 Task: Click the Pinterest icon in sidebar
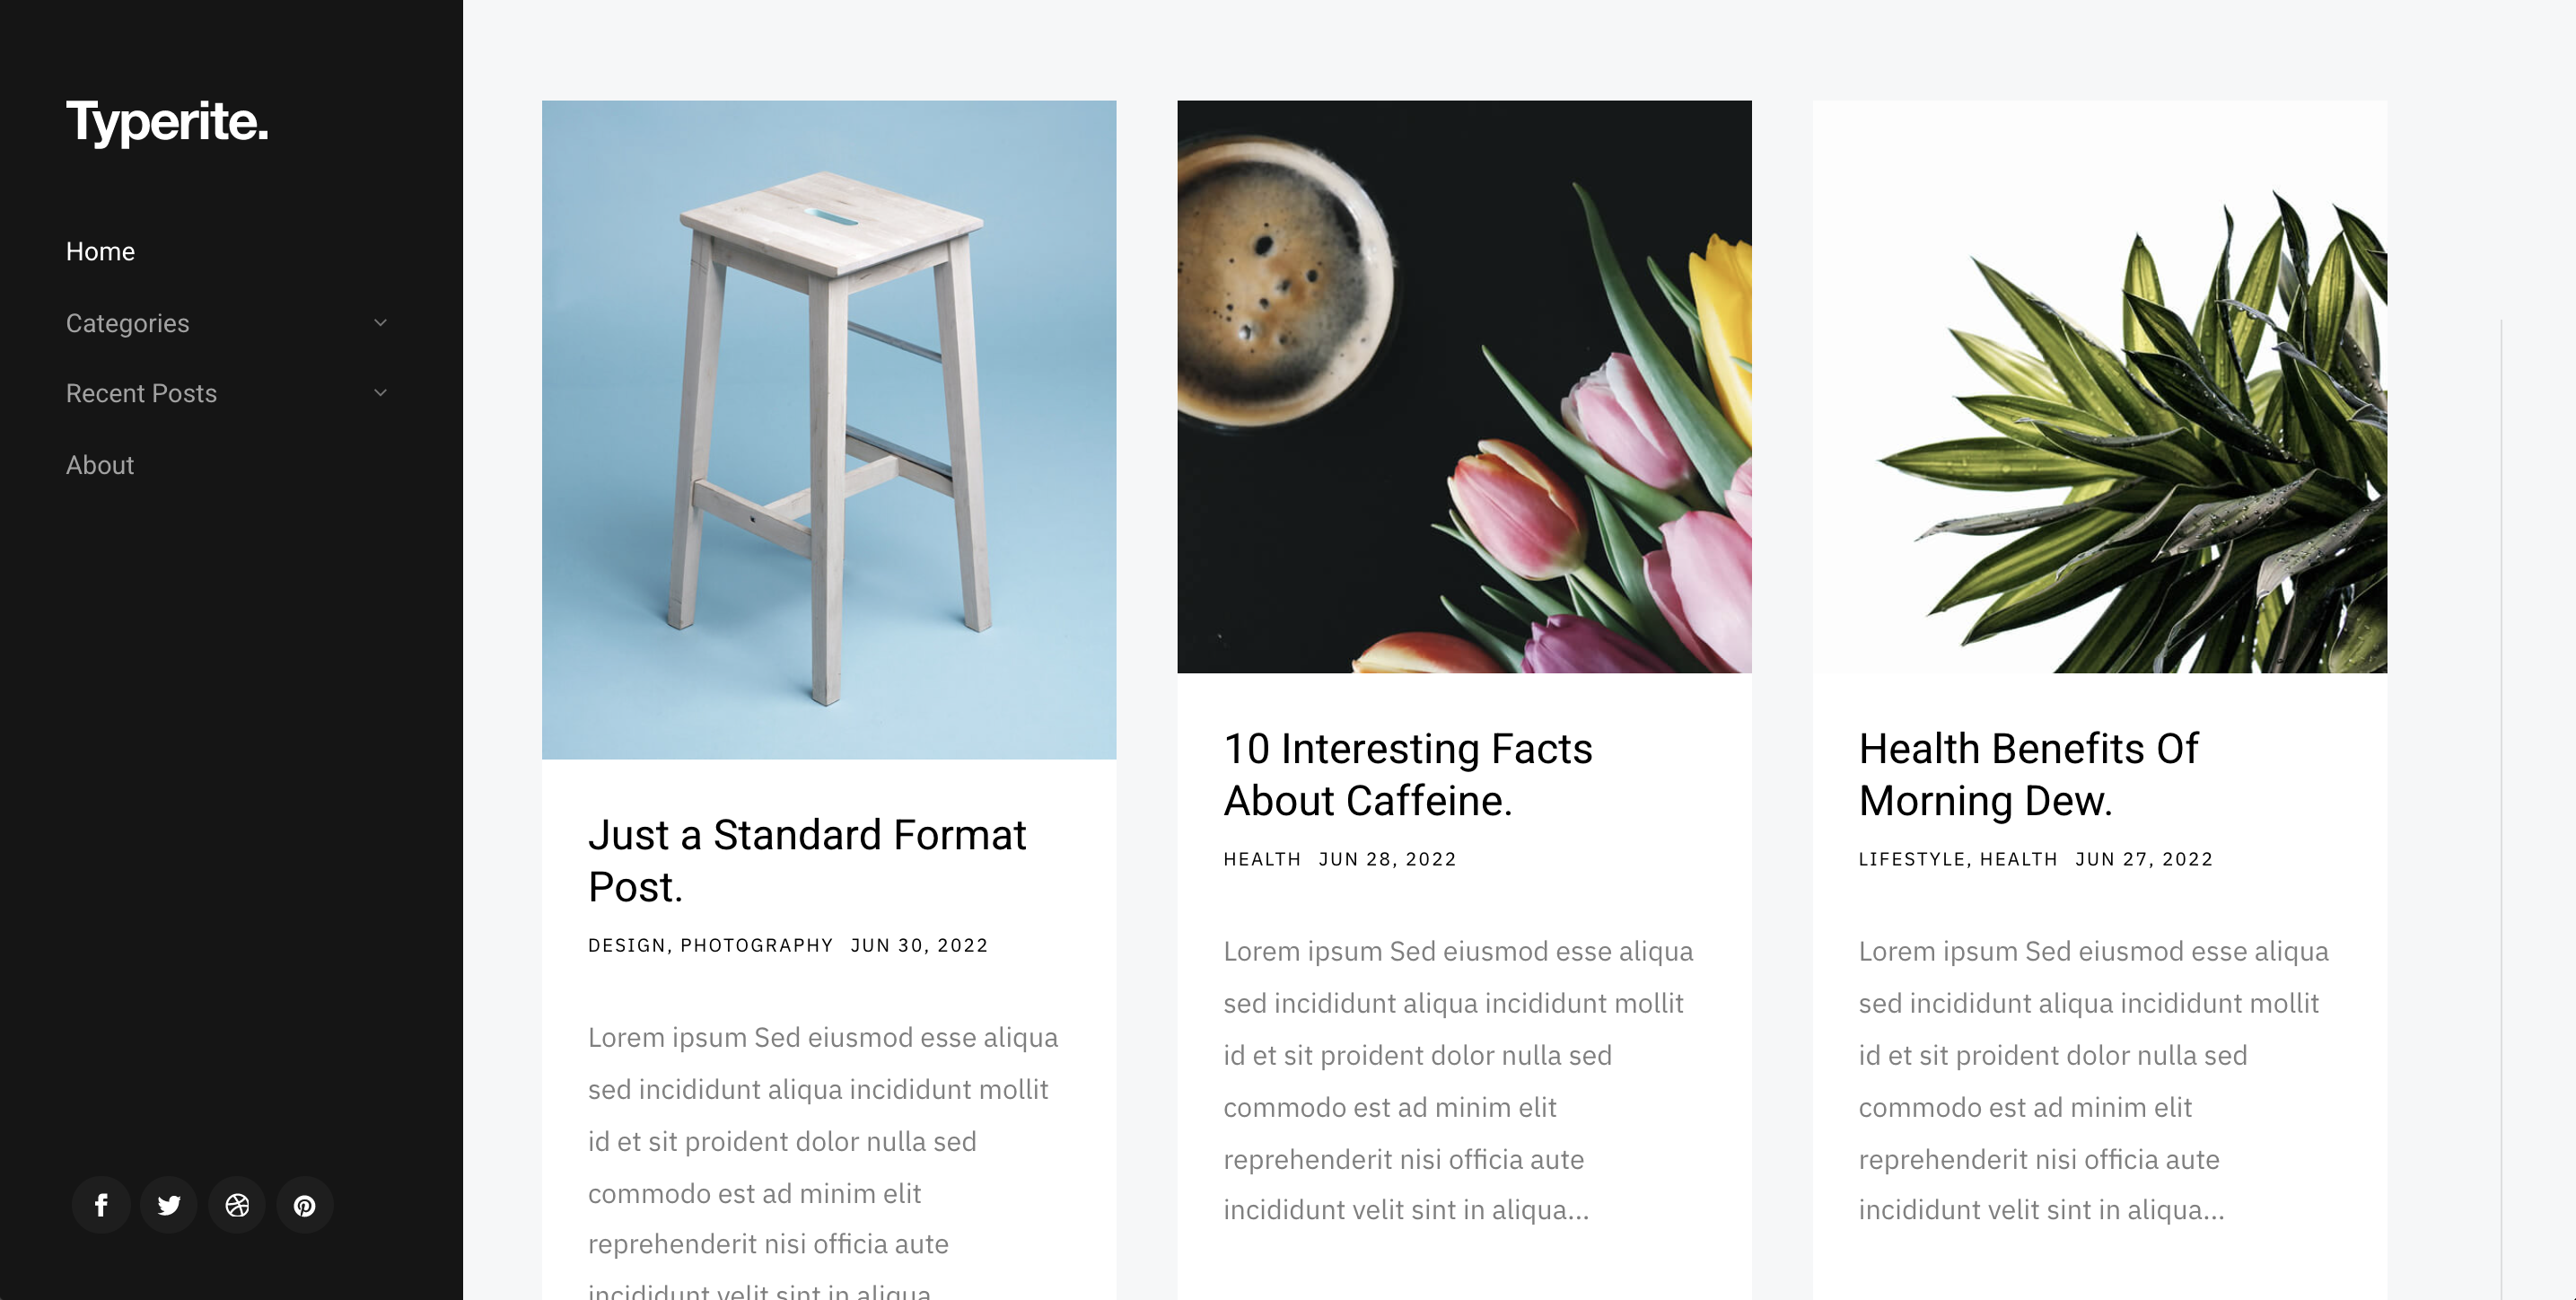coord(303,1204)
